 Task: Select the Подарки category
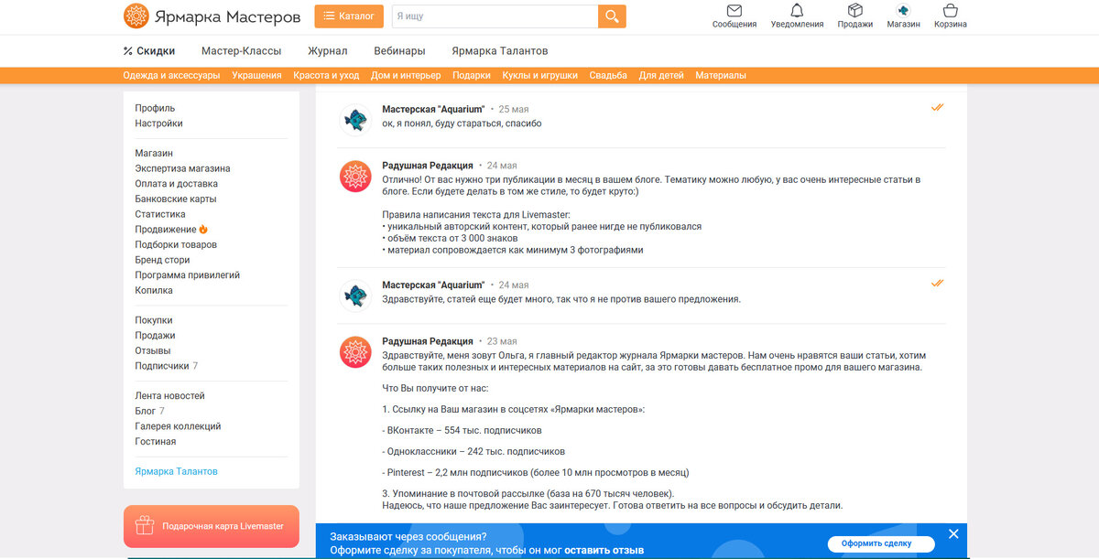472,75
